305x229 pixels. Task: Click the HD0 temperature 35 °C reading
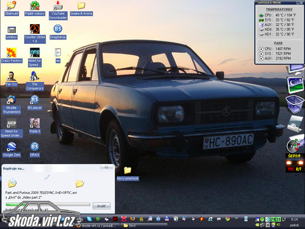(x=285, y=29)
